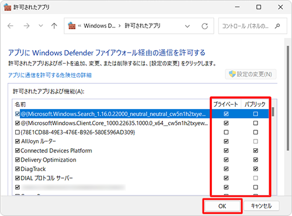Image resolution: width=292 pixels, height=216 pixels.
Task: Toggle the MicrosoftWindows.Client.Core app checkbox
Action: coord(18,123)
